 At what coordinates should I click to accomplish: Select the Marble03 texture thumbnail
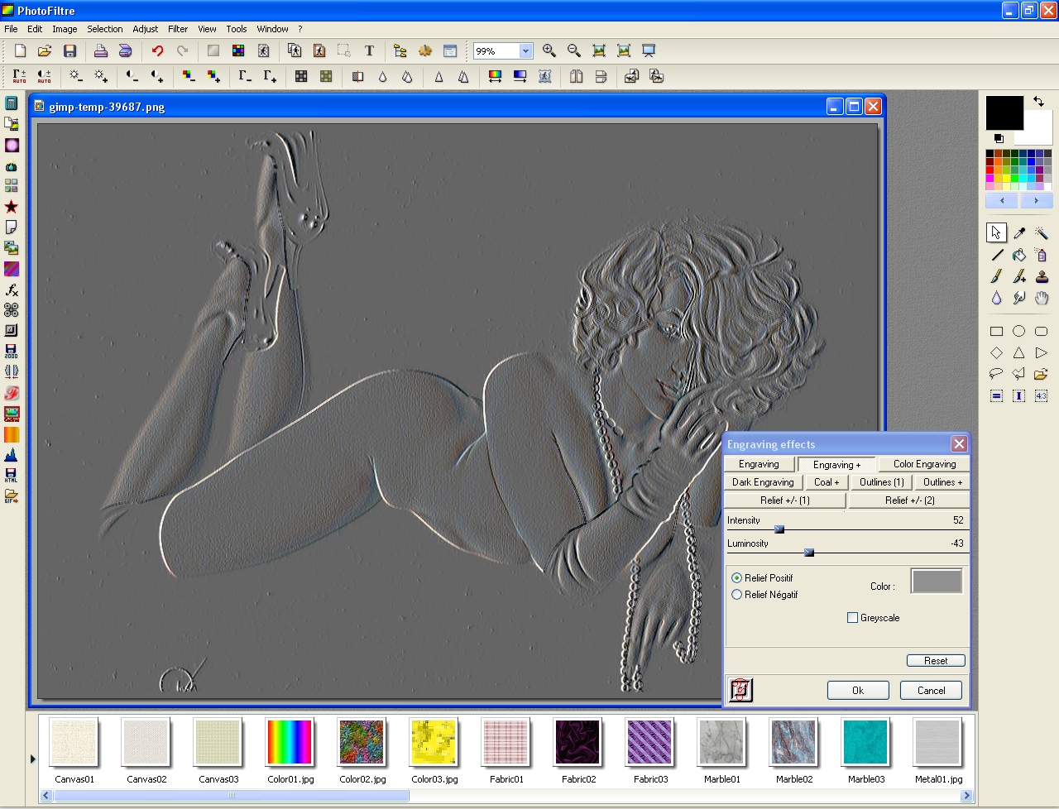point(865,742)
